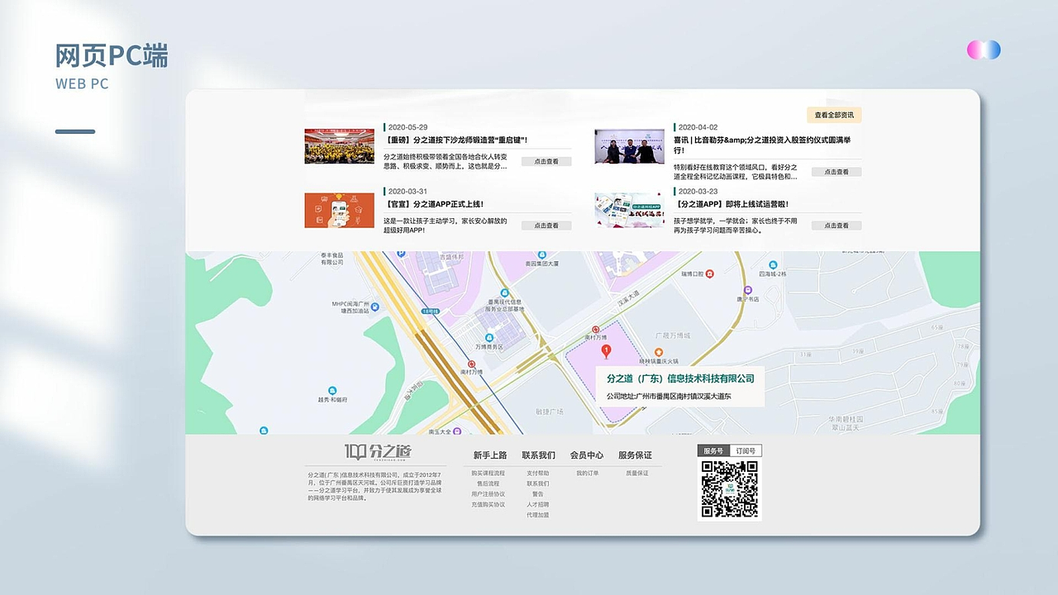Open the 支付帮助 link
This screenshot has width=1058, height=595.
[538, 473]
